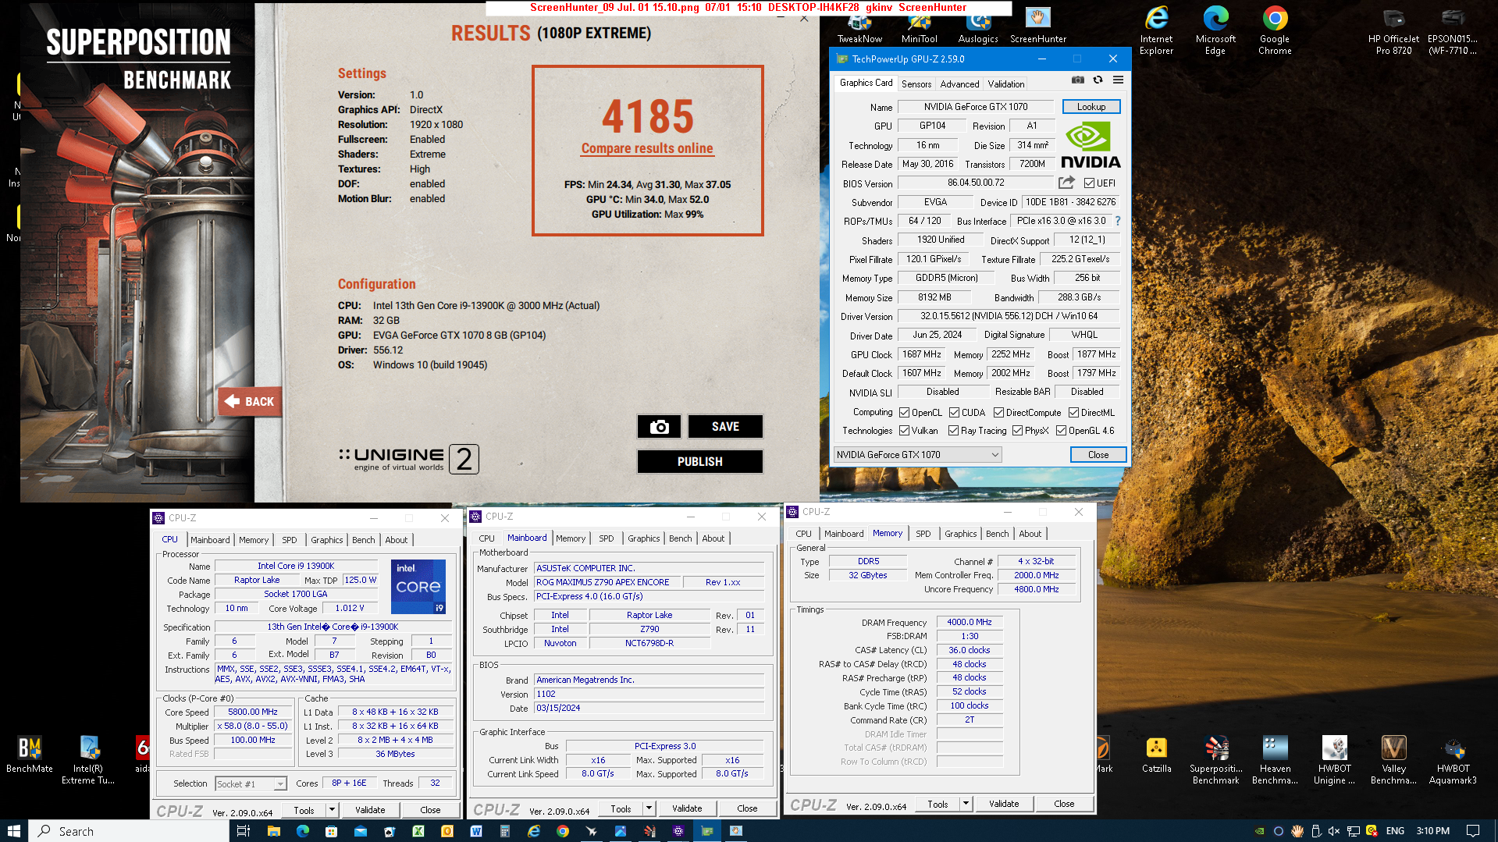Click the Lookup button in GPU-Z

click(x=1091, y=107)
